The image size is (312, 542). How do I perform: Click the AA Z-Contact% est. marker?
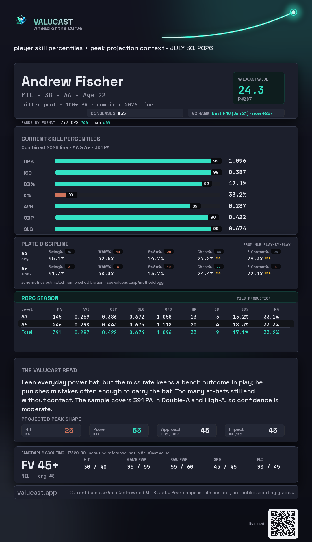click(x=268, y=258)
